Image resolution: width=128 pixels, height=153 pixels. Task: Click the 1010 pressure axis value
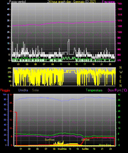[119, 20]
